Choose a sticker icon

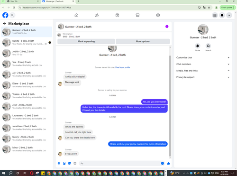point(70,163)
